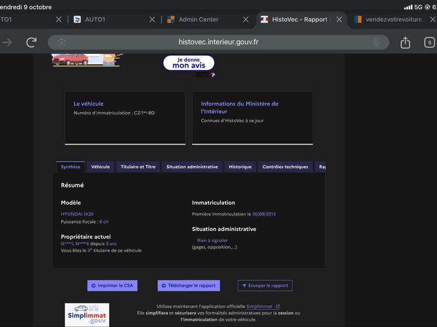Image resolution: width=437 pixels, height=327 pixels.
Task: Click the fiscal power value '6 ch'
Action: (x=104, y=222)
